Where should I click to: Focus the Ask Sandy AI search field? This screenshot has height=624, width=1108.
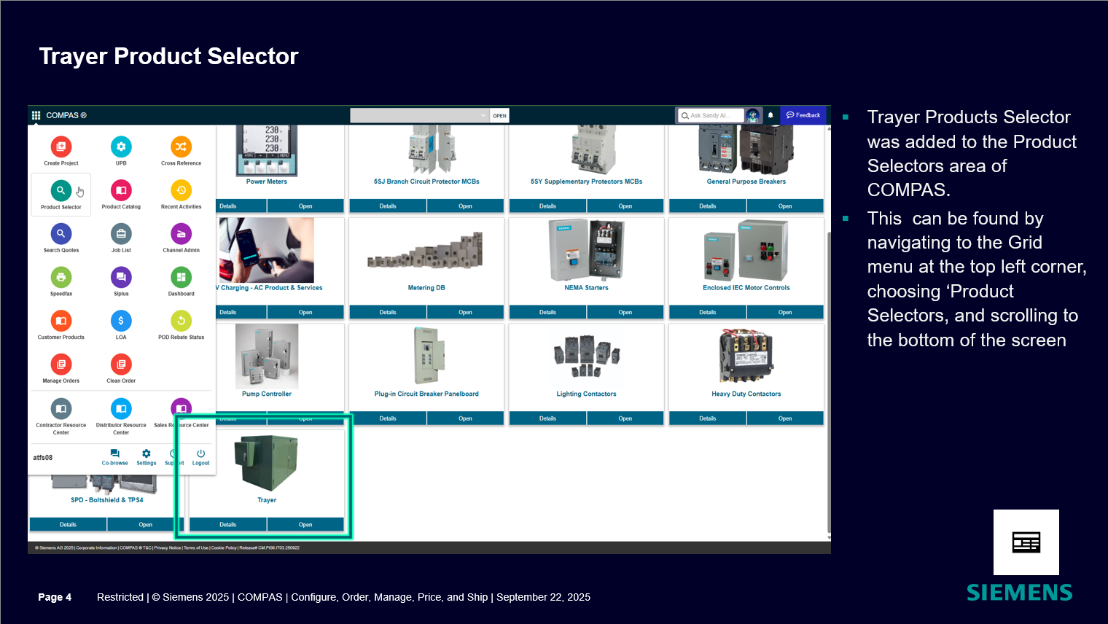click(x=711, y=115)
